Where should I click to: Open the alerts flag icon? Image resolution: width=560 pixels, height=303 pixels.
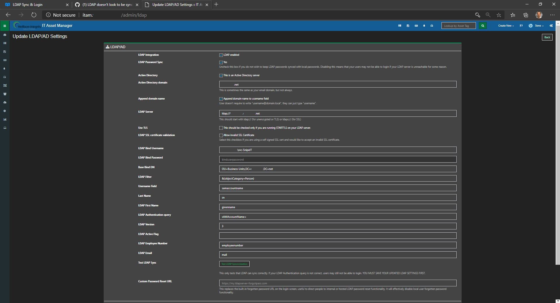point(521,26)
